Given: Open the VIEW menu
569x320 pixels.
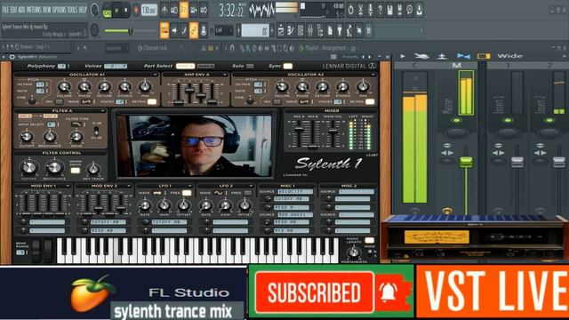Looking at the screenshot, I should (47, 10).
